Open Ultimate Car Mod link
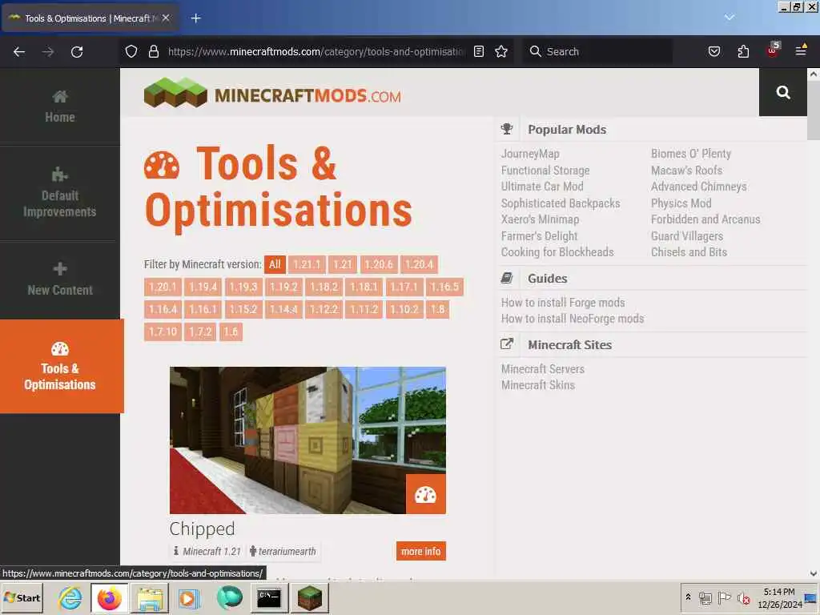Viewport: 820px width, 615px height. (542, 187)
